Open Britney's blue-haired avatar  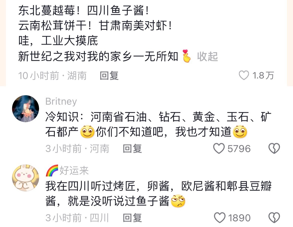[26, 108]
